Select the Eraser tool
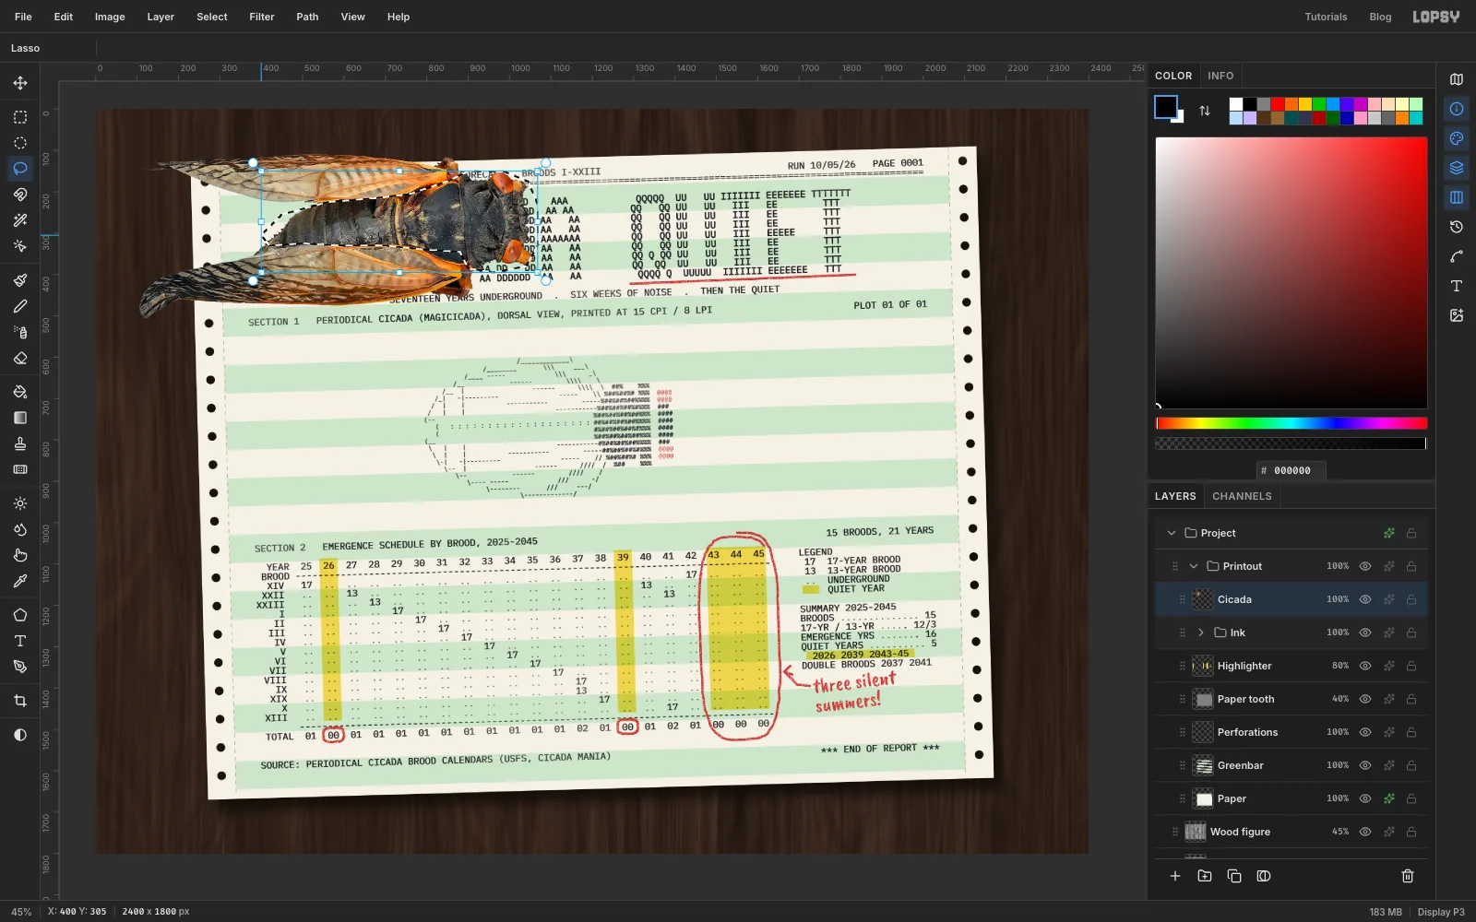This screenshot has height=922, width=1476. pyautogui.click(x=20, y=358)
